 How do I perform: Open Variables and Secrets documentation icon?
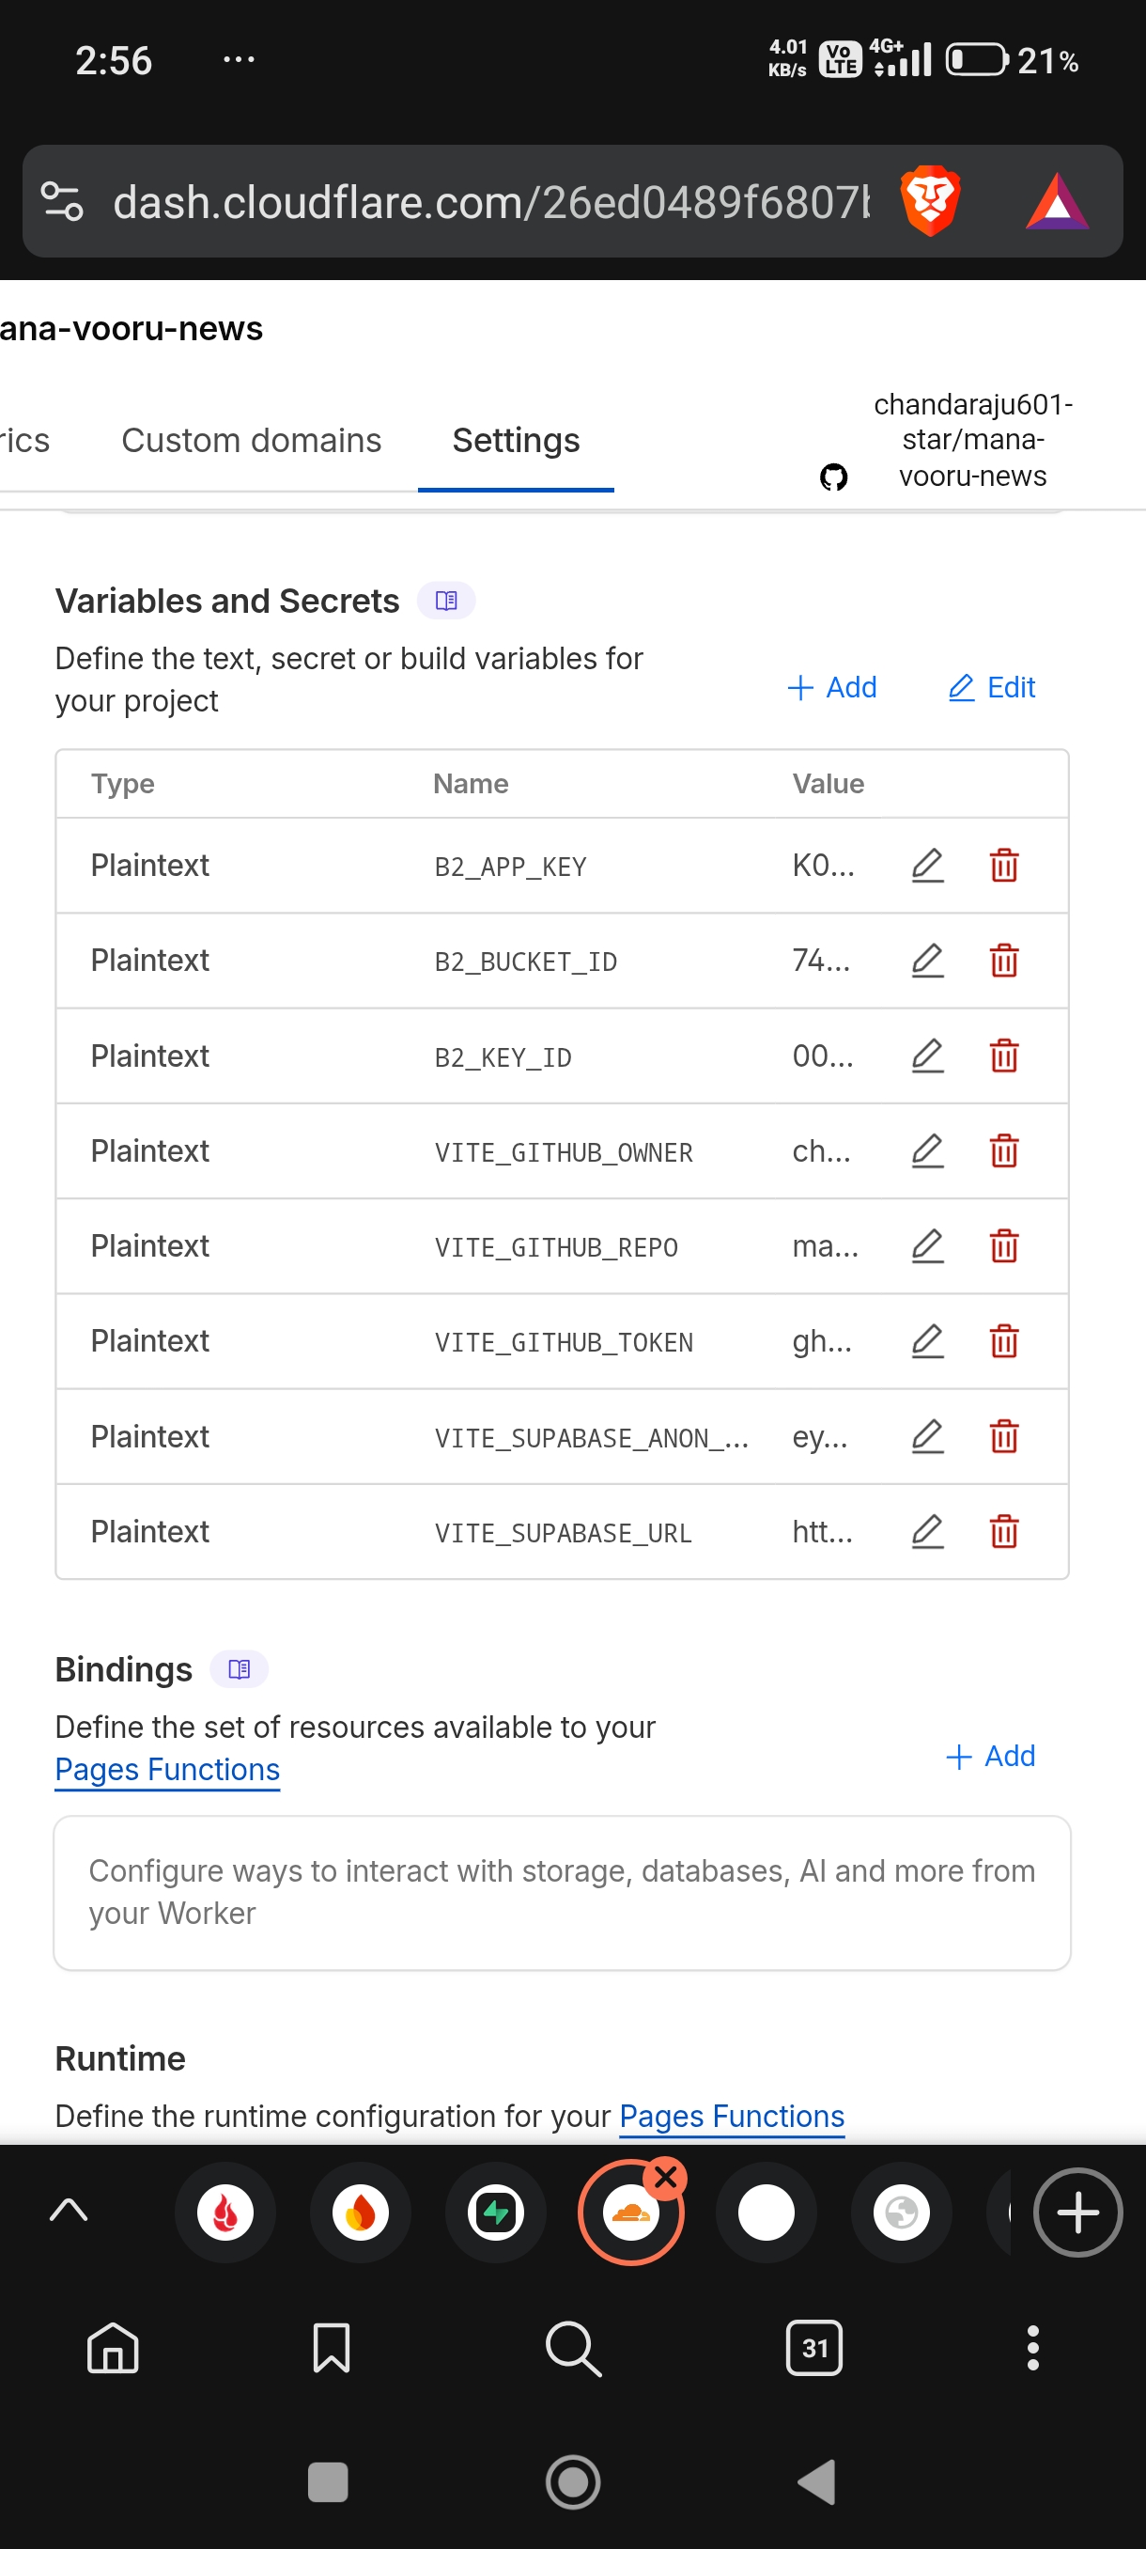coord(446,601)
